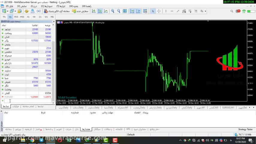Click the Market Watch vertical scrollbar

(x=54, y=60)
